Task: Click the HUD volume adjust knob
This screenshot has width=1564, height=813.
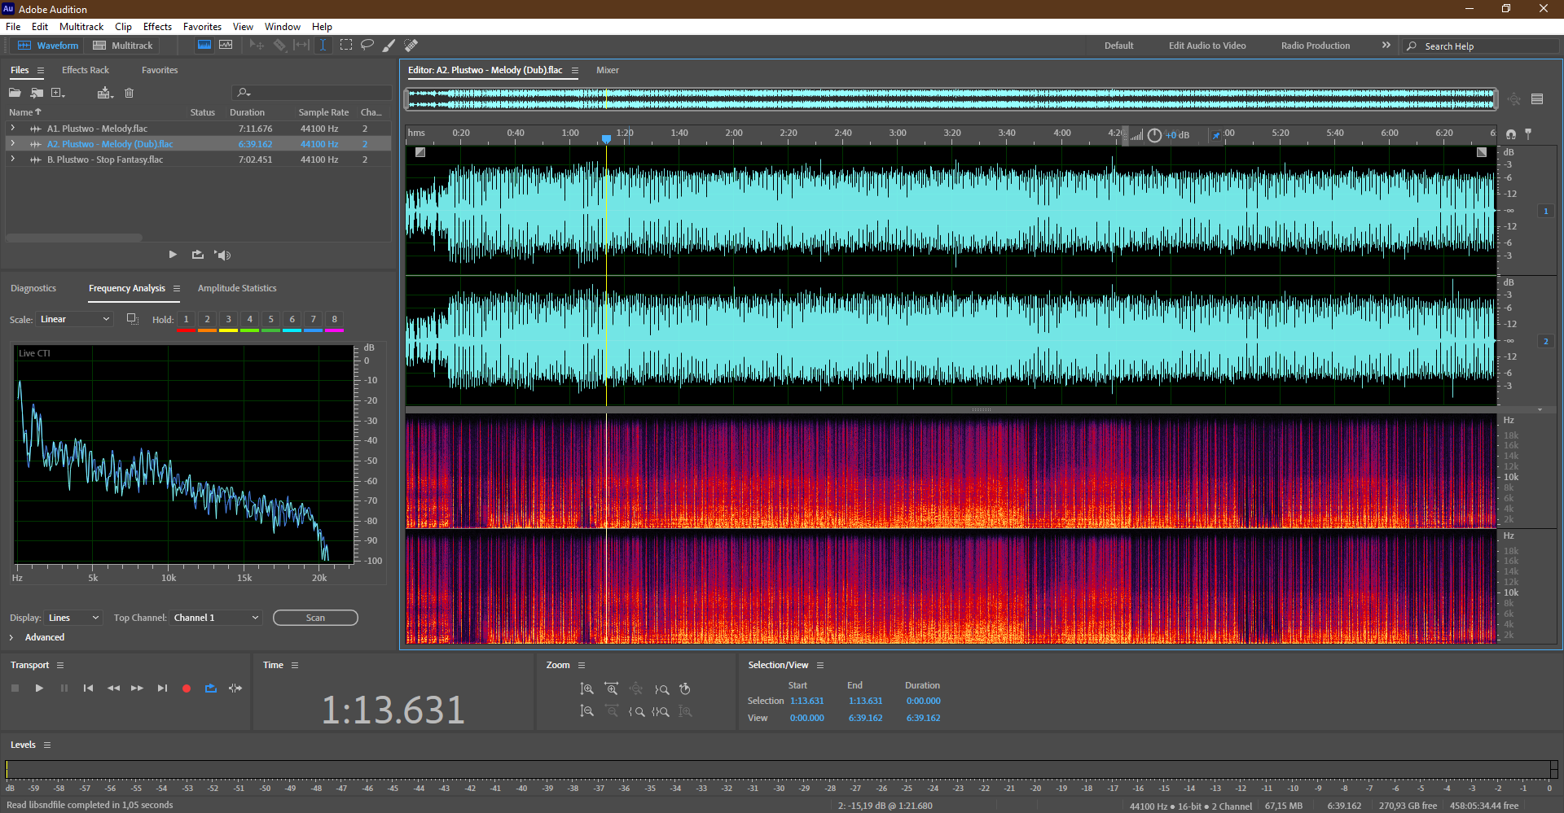Action: [1154, 135]
